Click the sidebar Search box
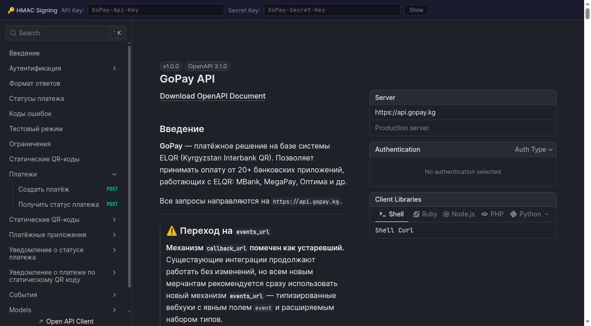Viewport: 591px width, 326px height. click(x=66, y=33)
